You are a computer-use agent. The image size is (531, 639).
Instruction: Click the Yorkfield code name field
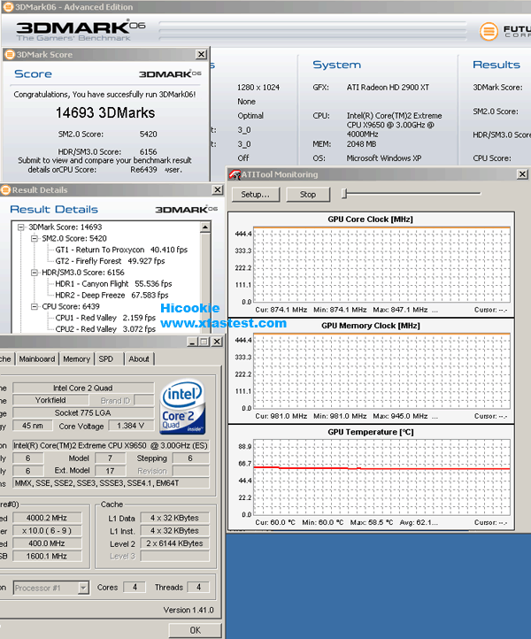(50, 400)
